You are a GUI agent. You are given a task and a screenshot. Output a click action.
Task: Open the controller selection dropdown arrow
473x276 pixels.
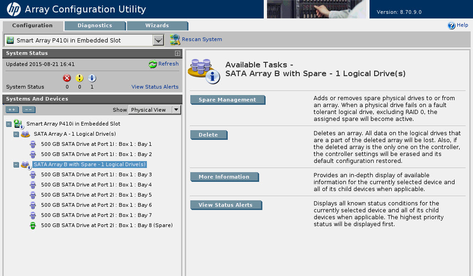[158, 40]
